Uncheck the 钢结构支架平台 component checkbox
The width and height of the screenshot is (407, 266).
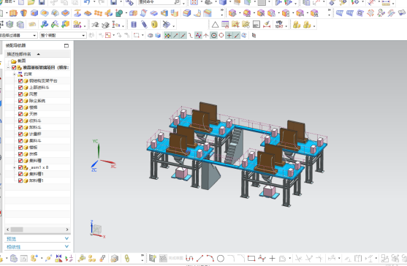tap(20, 80)
